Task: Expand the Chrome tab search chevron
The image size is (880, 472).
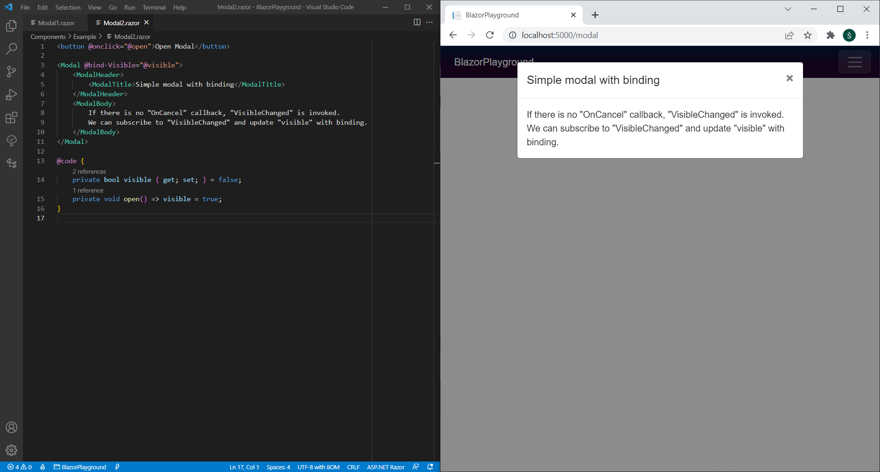Action: pyautogui.click(x=788, y=9)
